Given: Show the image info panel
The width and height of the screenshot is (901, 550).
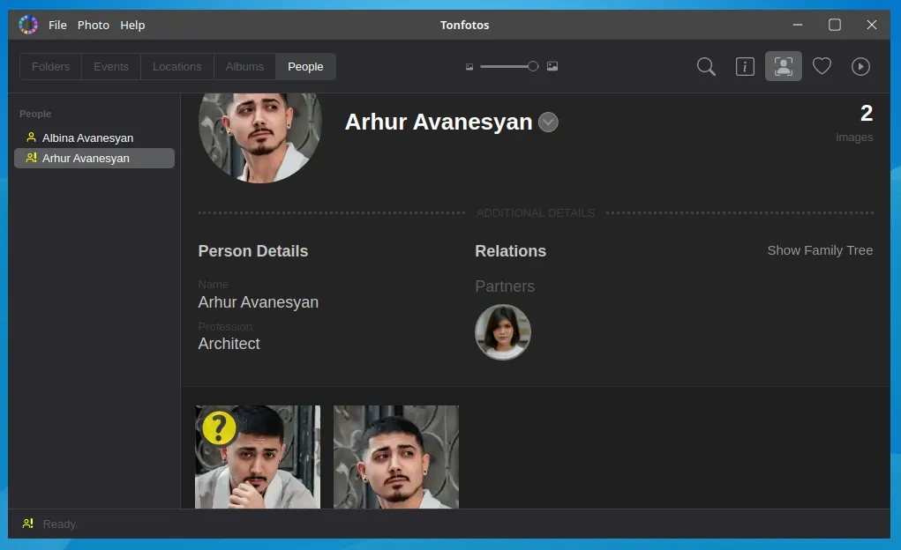Looking at the screenshot, I should [745, 67].
